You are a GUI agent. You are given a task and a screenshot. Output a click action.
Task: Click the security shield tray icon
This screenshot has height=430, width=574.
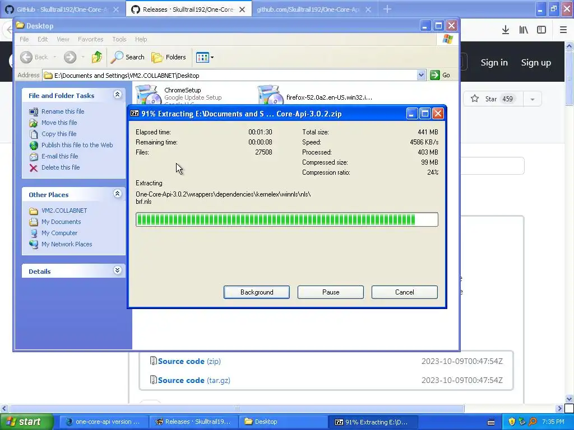coord(512,422)
